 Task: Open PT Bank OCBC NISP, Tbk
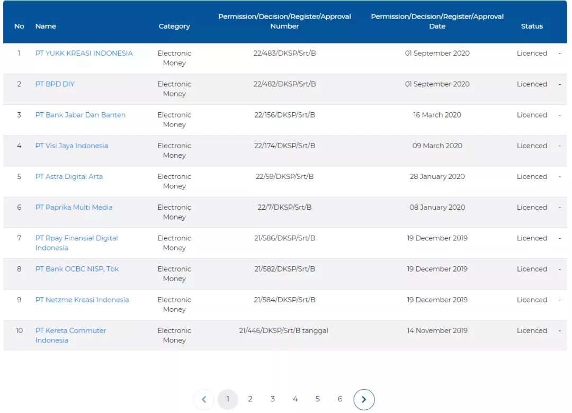[77, 269]
